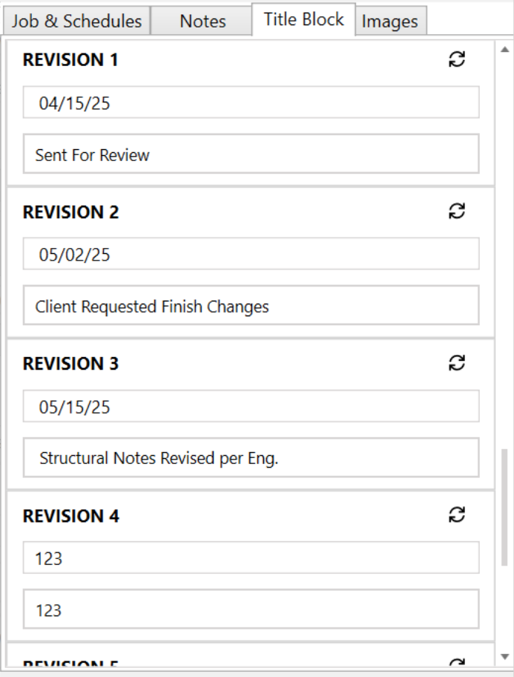Edit the Structural Notes Revised per Eng. field
This screenshot has height=677, width=514.
pos(251,458)
